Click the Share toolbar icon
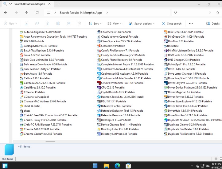Viewport: 222px width, 169px height. point(69,23)
